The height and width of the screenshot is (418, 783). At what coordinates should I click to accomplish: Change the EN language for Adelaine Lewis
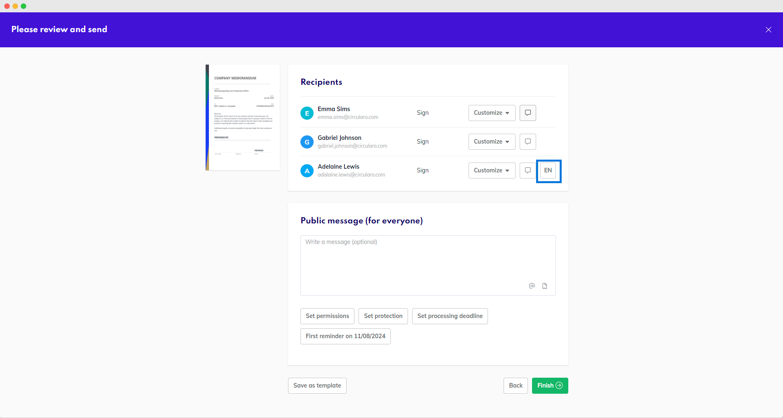pos(548,170)
